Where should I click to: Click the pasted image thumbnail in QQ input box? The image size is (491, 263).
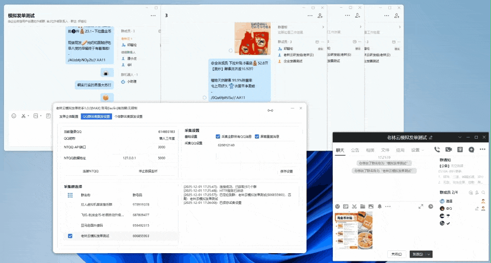tap(354, 230)
